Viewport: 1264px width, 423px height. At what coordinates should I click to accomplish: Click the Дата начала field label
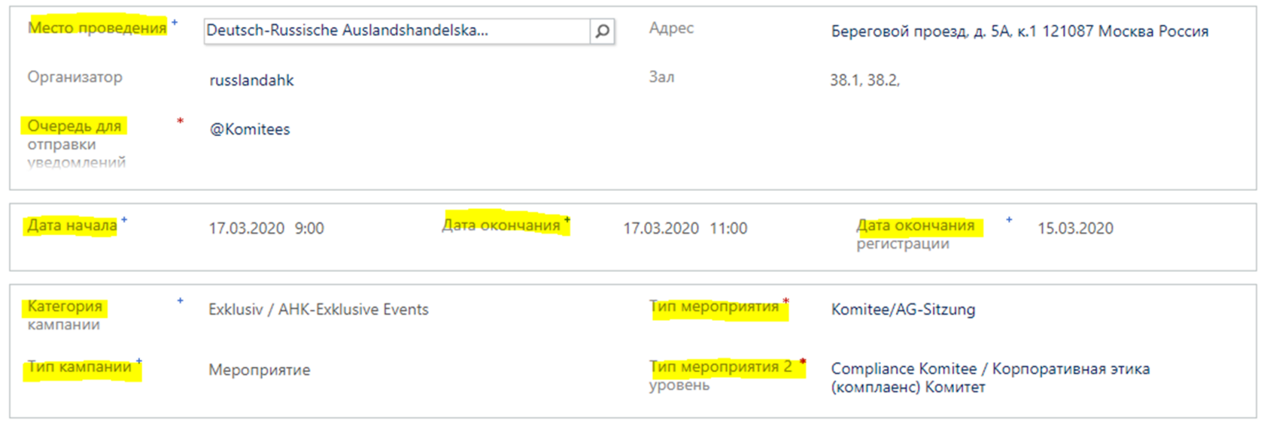tap(72, 225)
